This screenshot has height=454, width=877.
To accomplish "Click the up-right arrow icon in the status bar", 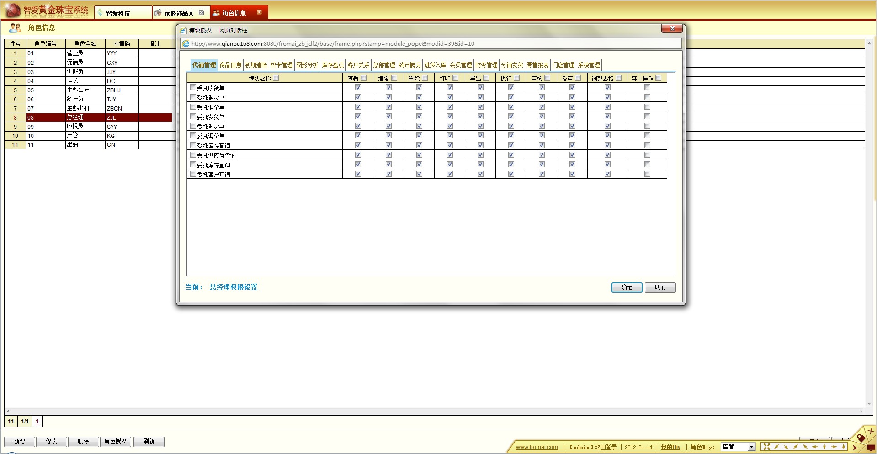I will pyautogui.click(x=796, y=447).
